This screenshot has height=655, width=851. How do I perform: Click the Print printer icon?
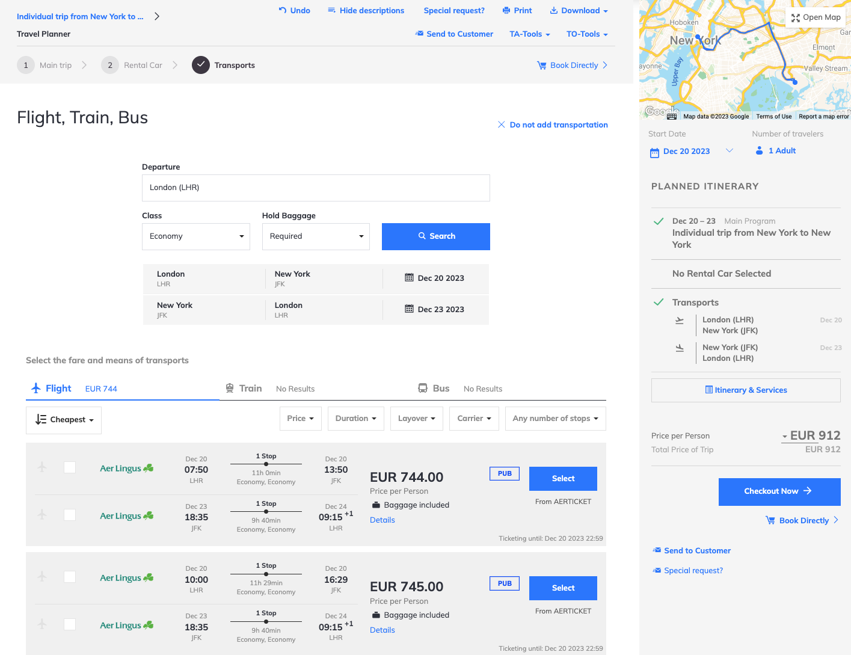506,10
